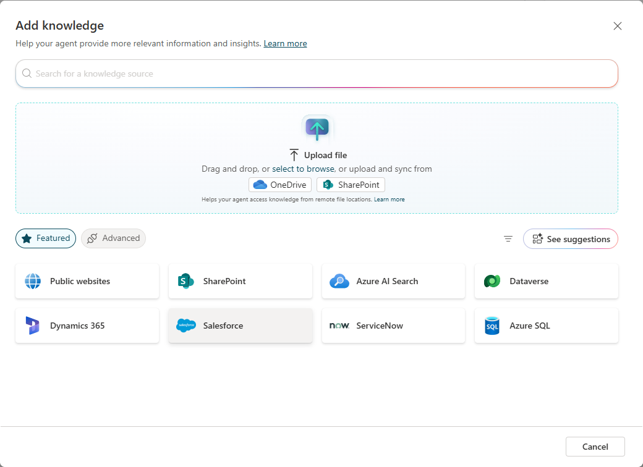Click the plug icon on Advanced tab
643x467 pixels.
pyautogui.click(x=92, y=238)
